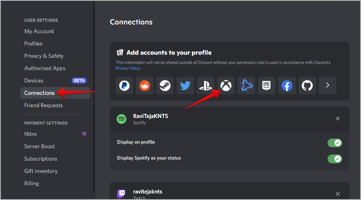Connect a Twitter account
This screenshot has width=361, height=200.
click(185, 85)
